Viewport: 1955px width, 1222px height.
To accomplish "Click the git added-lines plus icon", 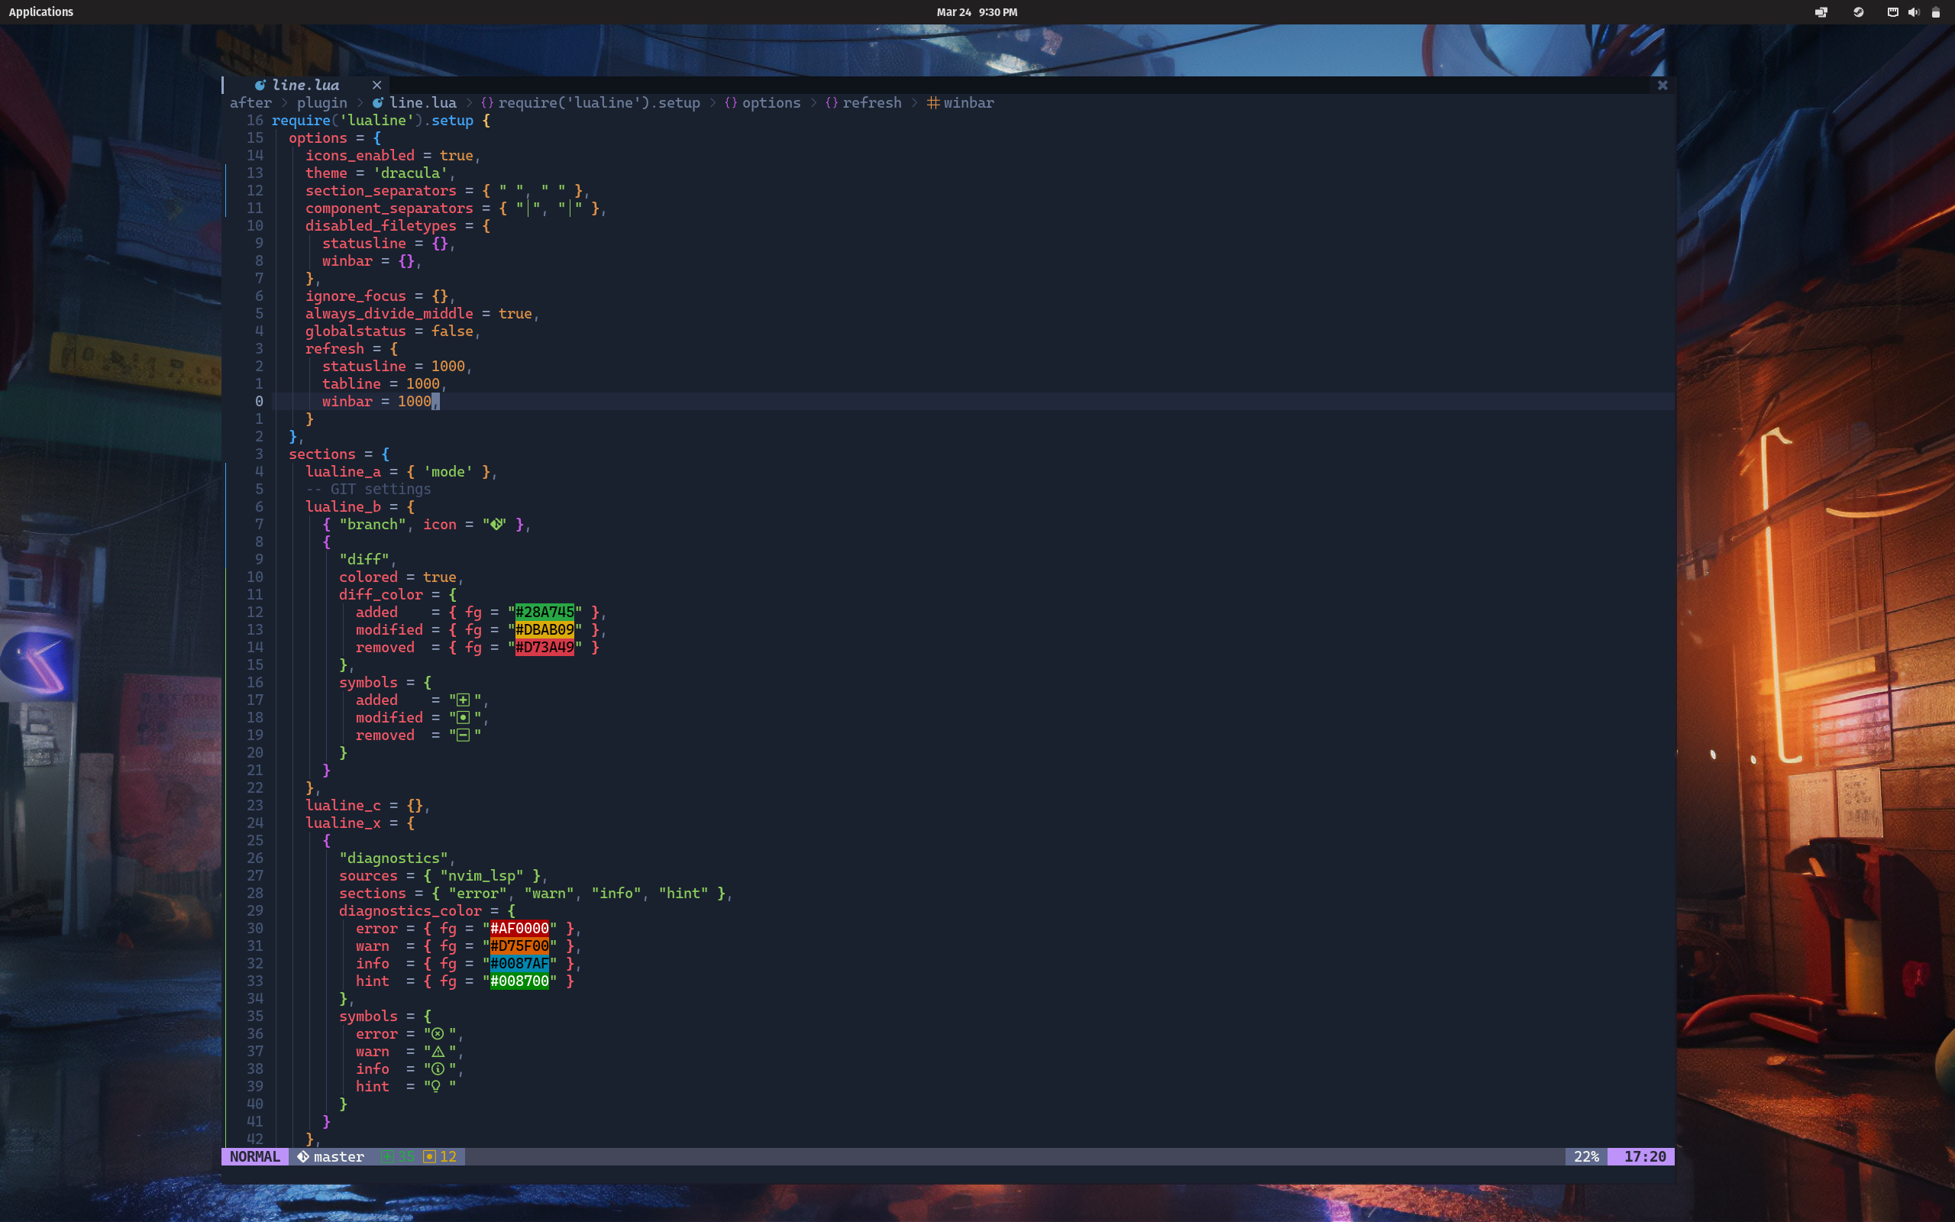I will click(387, 1156).
